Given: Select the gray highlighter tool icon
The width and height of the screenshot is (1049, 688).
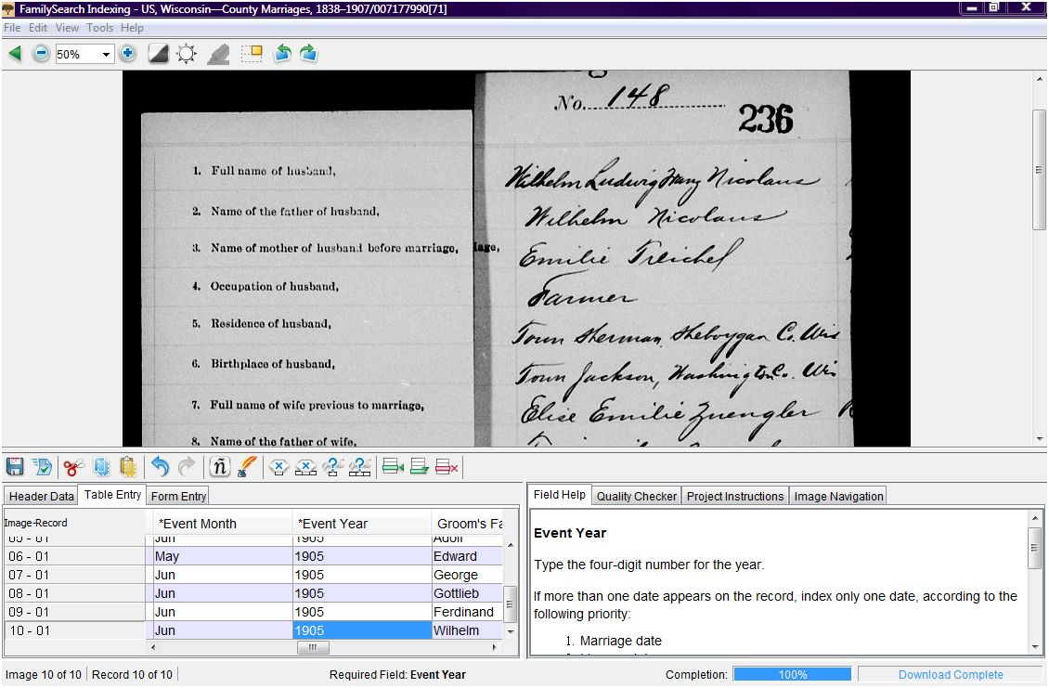Looking at the screenshot, I should (x=218, y=54).
